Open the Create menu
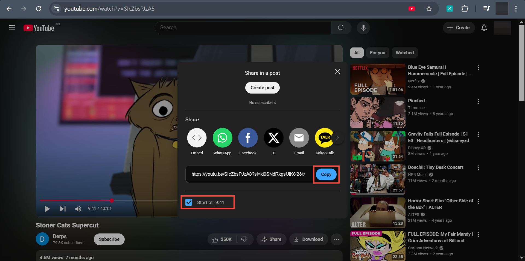The width and height of the screenshot is (525, 261). point(459,28)
